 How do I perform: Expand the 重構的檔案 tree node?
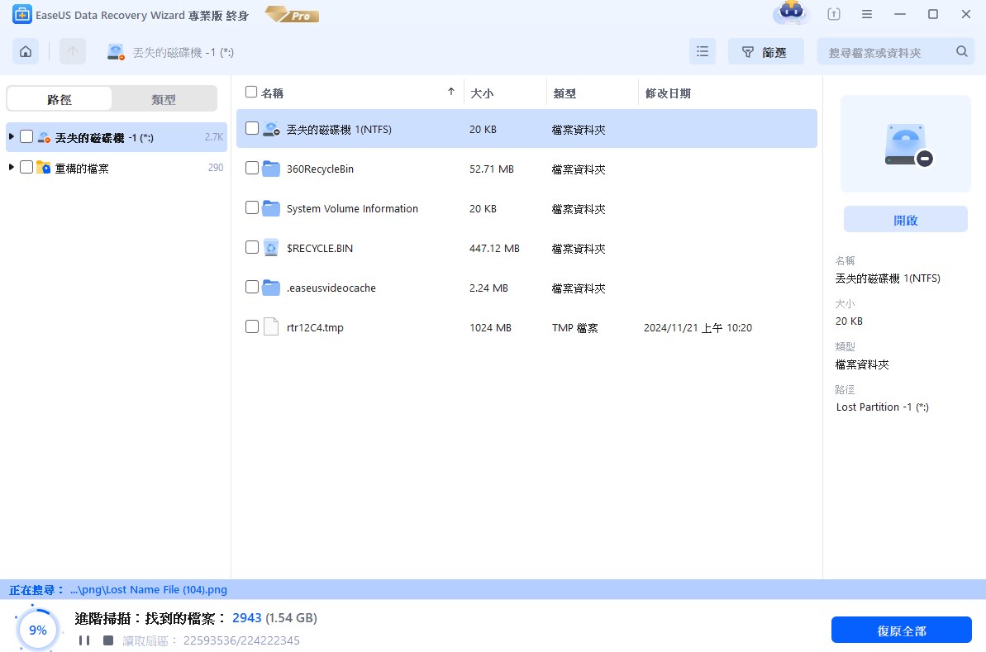(12, 167)
